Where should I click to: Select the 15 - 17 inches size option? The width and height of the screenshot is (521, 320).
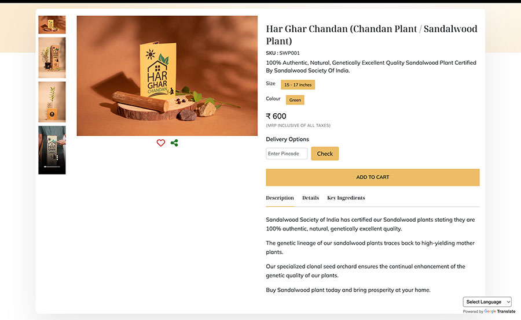pos(298,84)
